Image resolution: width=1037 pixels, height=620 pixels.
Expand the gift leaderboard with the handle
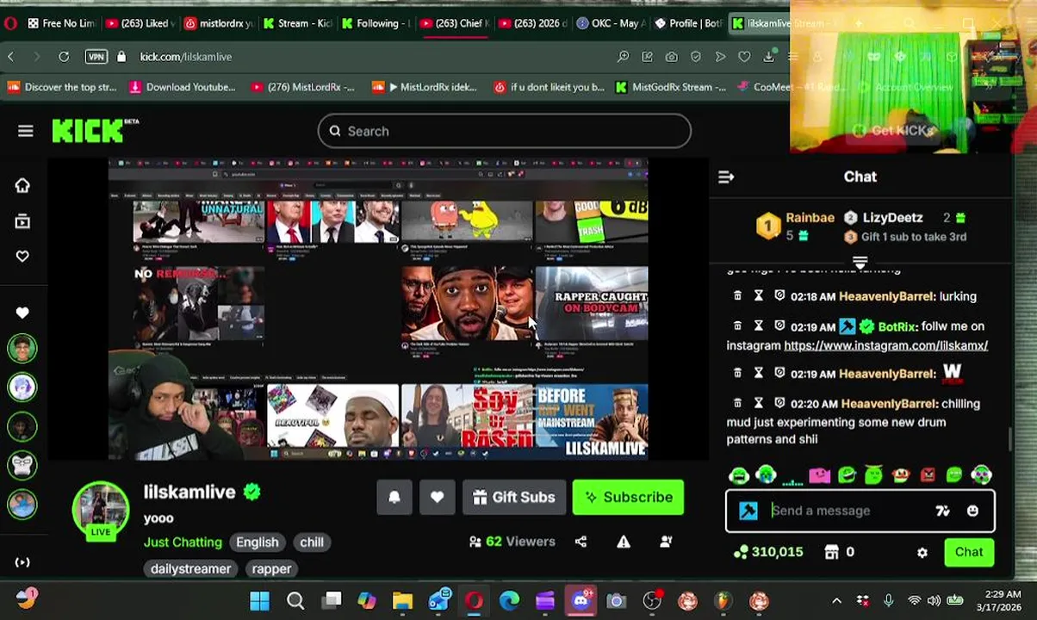pyautogui.click(x=860, y=262)
